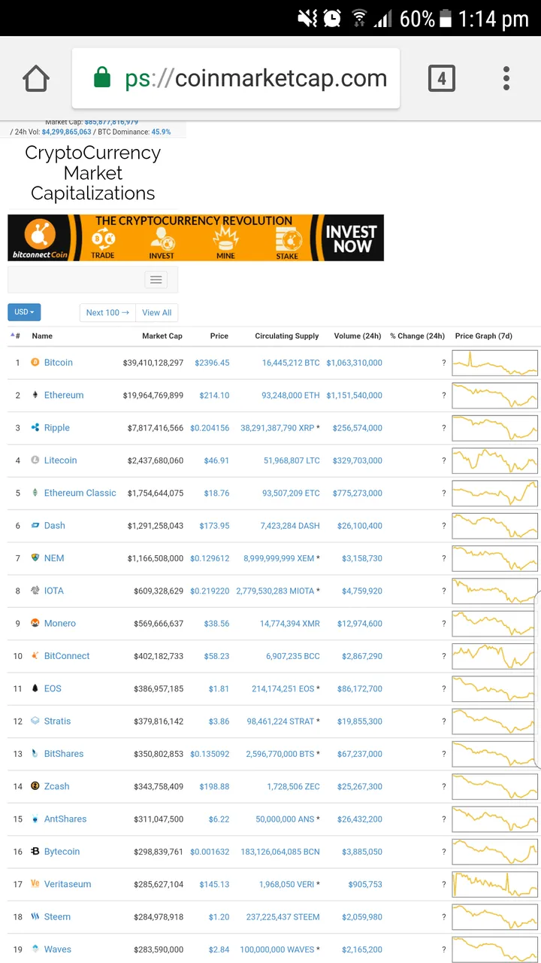Click the Steem coin icon

[x=35, y=916]
